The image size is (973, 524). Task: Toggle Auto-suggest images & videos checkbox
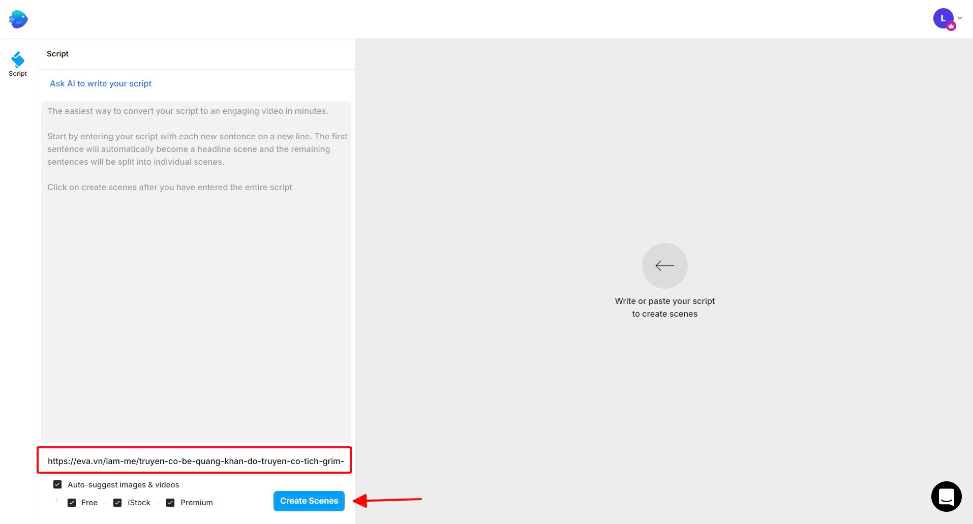[57, 484]
